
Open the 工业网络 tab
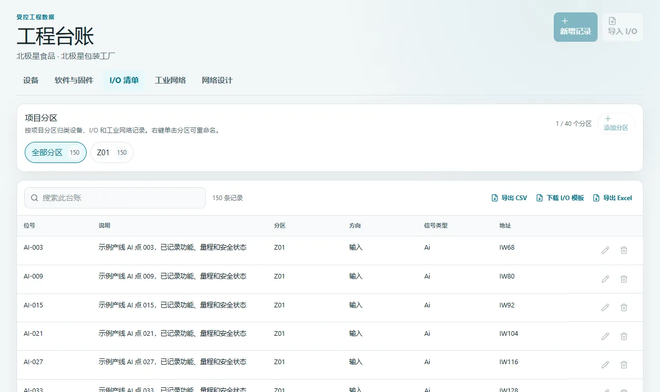point(170,80)
